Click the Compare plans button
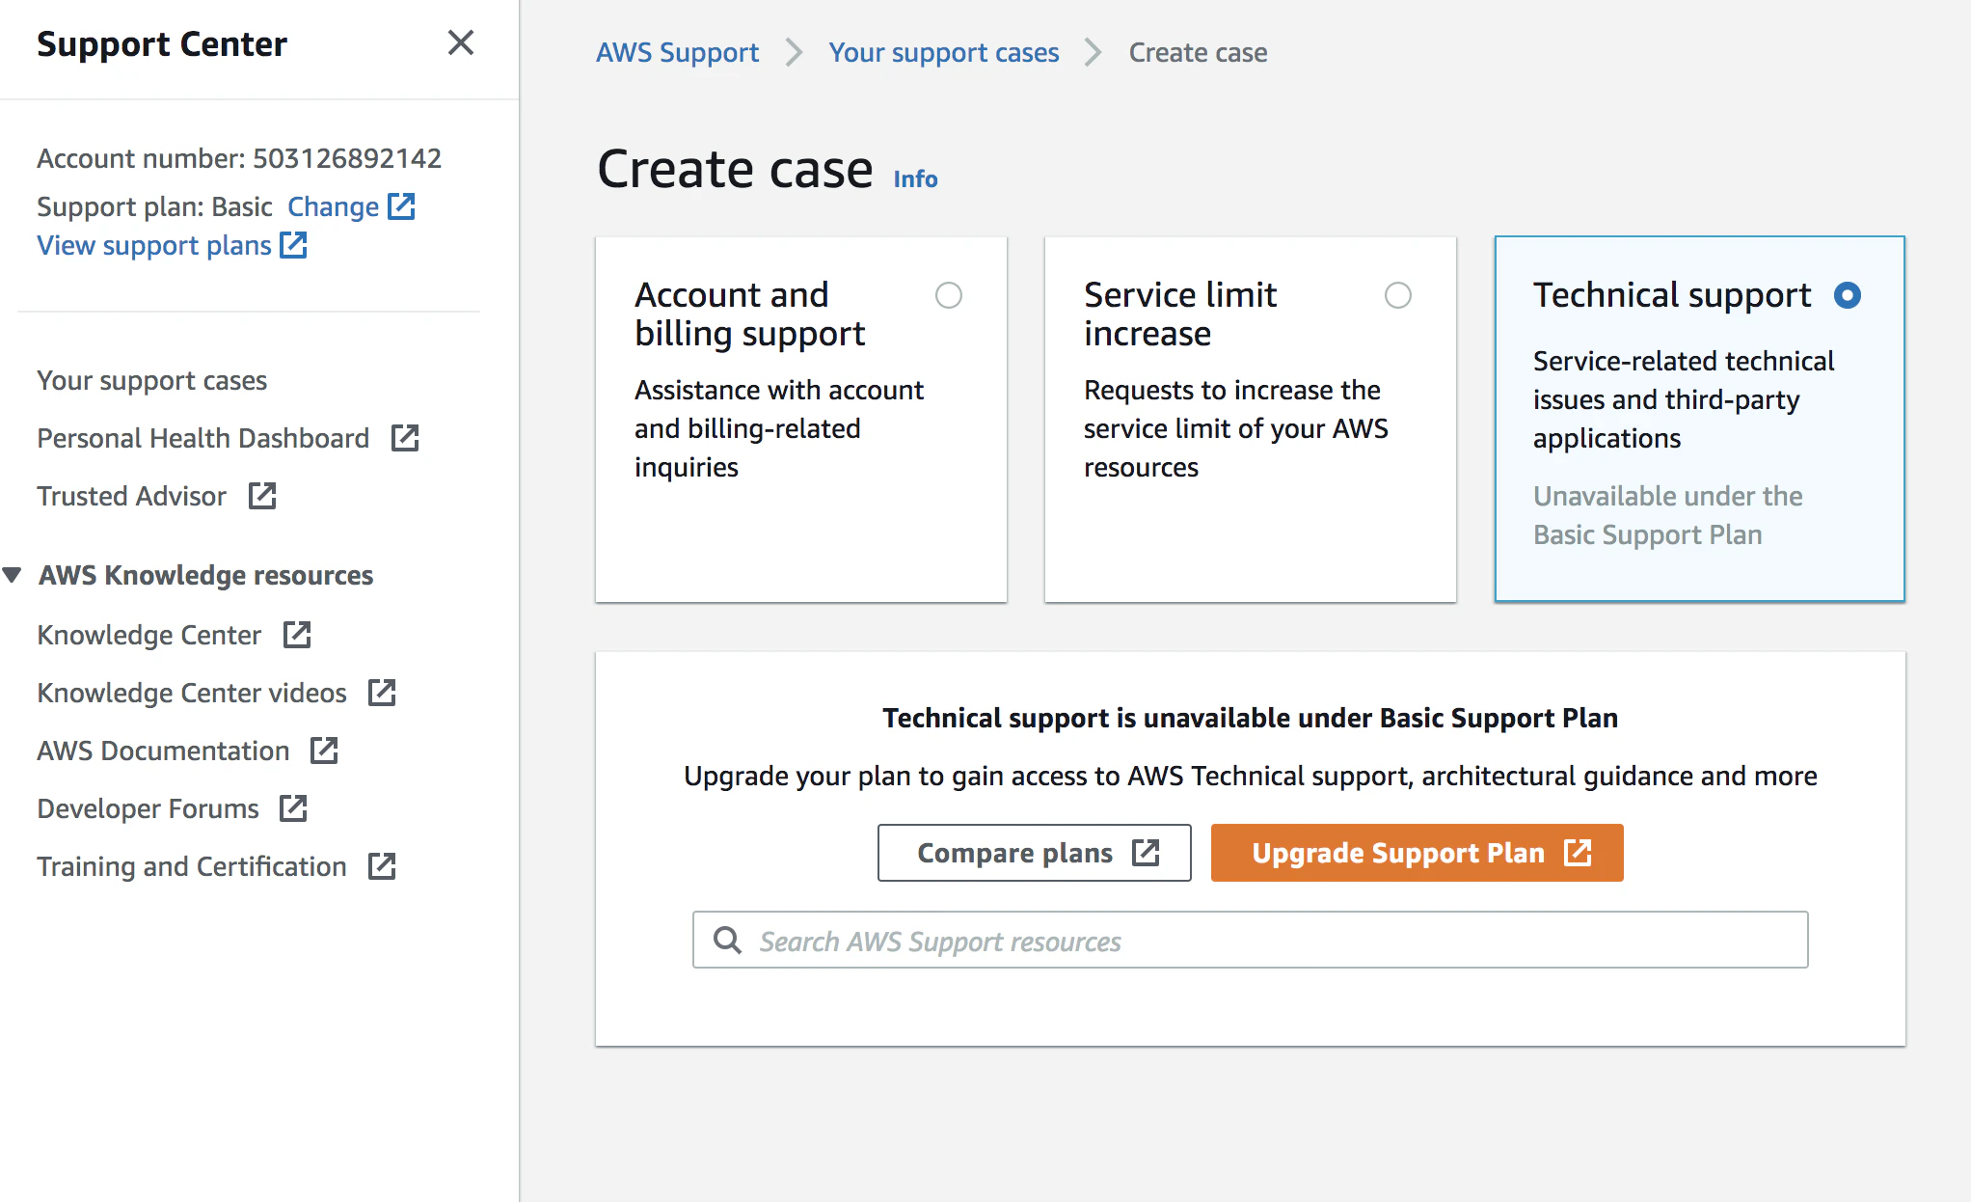Viewport: 1971px width, 1202px height. [1034, 853]
